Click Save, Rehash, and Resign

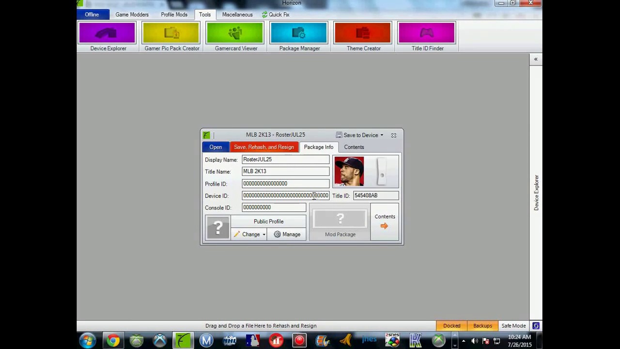pyautogui.click(x=264, y=147)
